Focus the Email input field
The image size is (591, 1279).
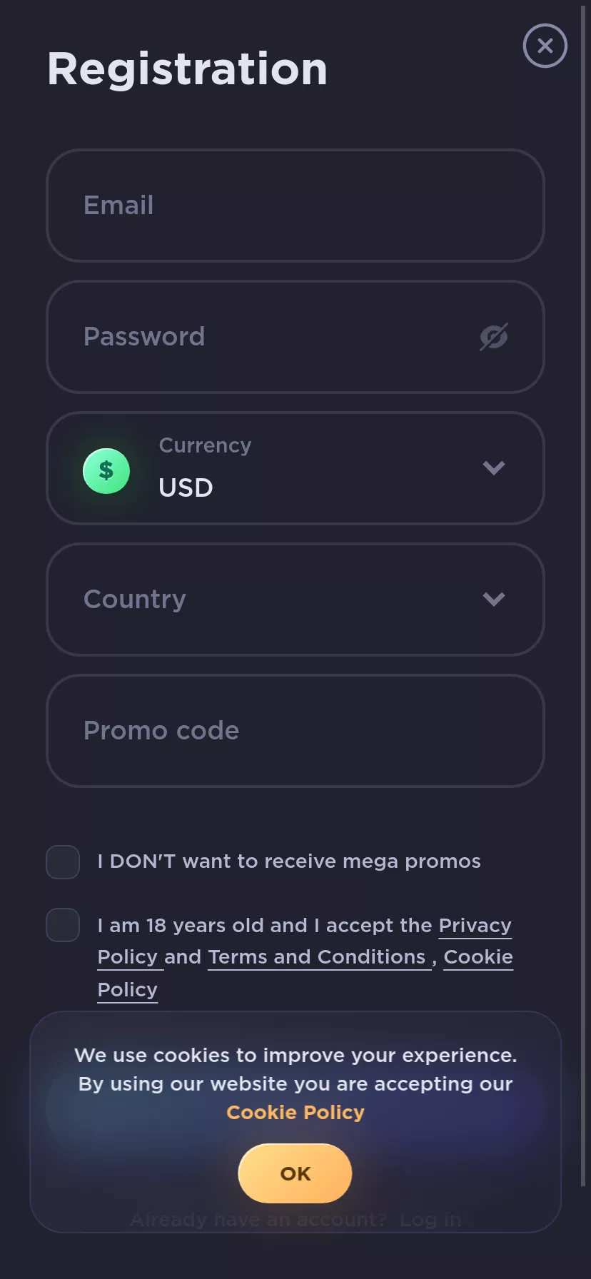tap(295, 206)
